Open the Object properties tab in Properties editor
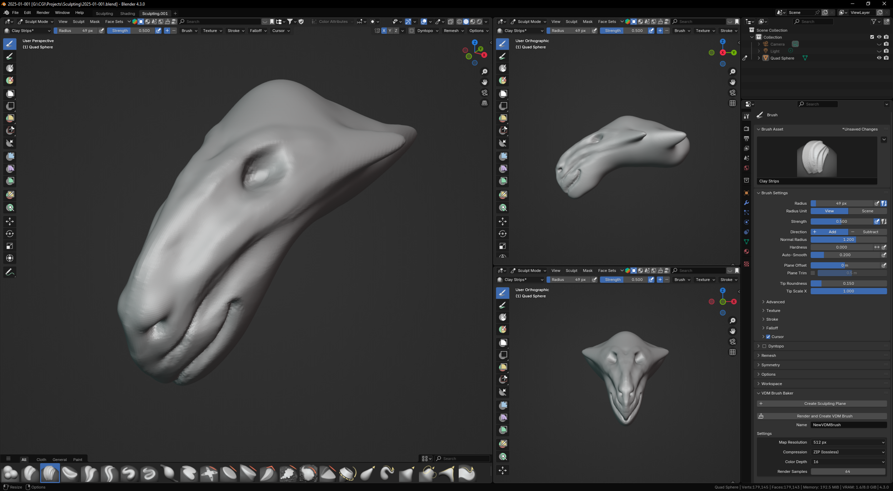Viewport: 893px width, 491px height. [747, 192]
